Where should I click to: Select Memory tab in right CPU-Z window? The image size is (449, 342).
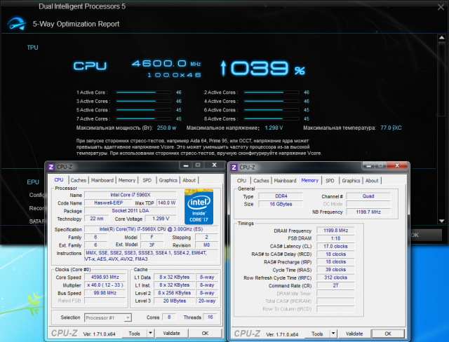click(x=310, y=180)
